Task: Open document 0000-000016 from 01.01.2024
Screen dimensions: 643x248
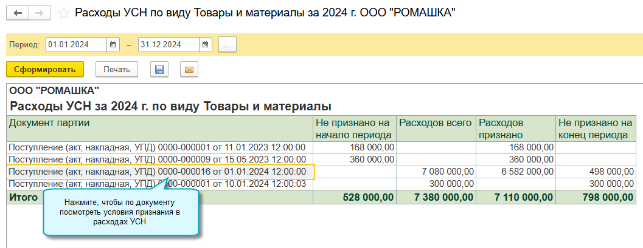Action: 158,172
